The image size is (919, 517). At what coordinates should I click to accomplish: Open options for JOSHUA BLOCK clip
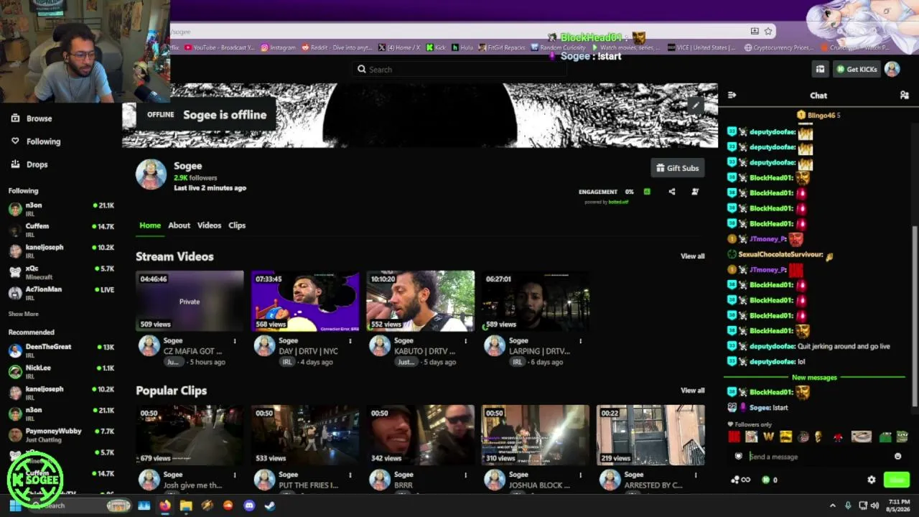point(581,475)
